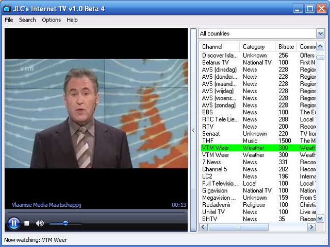Click the vertical scrollbar thumb

click(x=320, y=57)
